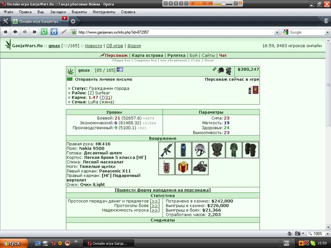Click the male gender symbol icon
The image size is (331, 248).
click(x=214, y=69)
